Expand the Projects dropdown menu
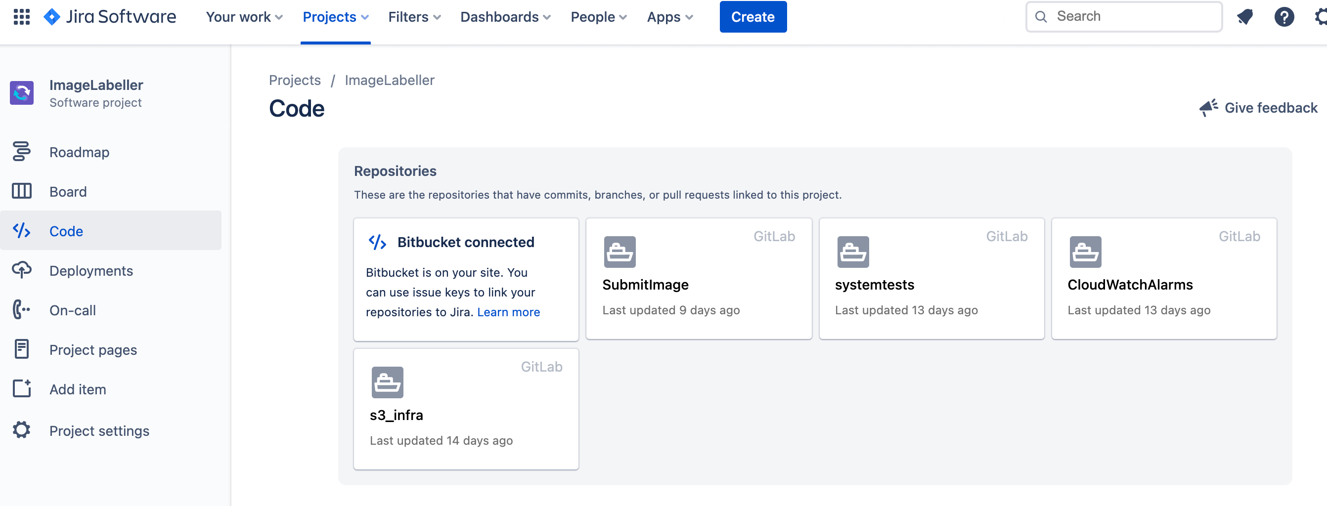The height and width of the screenshot is (506, 1327). click(x=335, y=16)
